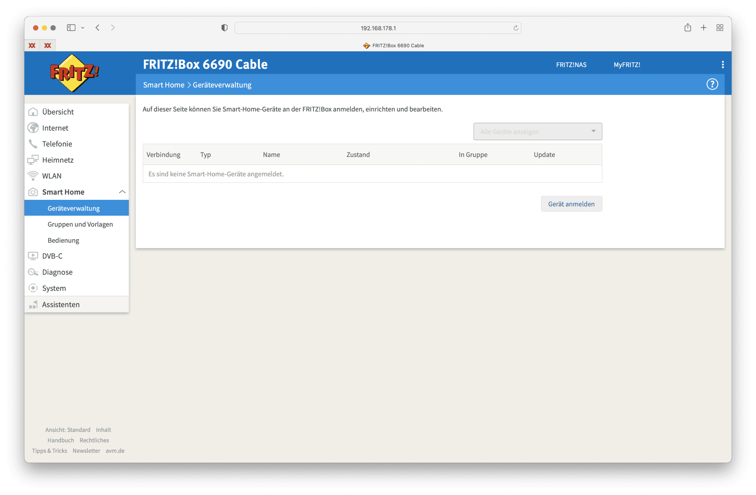Open a new tab with plus icon
The image size is (756, 495).
[704, 28]
